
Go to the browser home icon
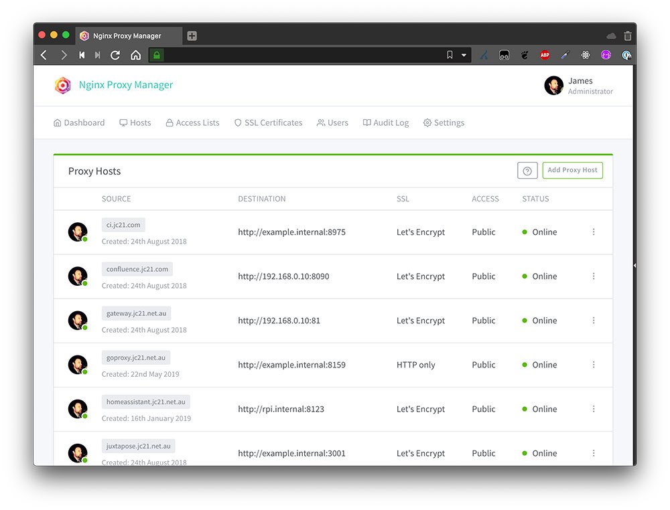tap(135, 55)
